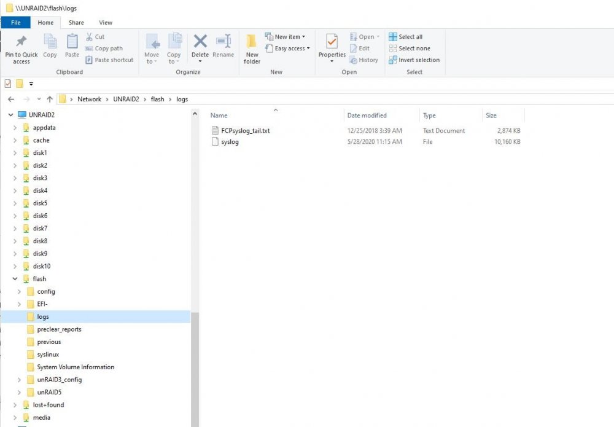Click the Copy ribbon icon
Viewport: 614px width, 427px height.
click(50, 41)
